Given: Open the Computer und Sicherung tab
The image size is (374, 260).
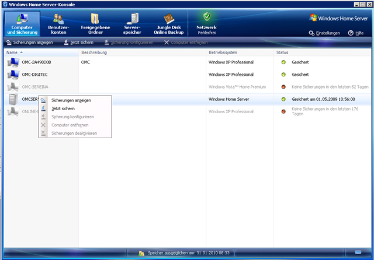Looking at the screenshot, I should [22, 24].
